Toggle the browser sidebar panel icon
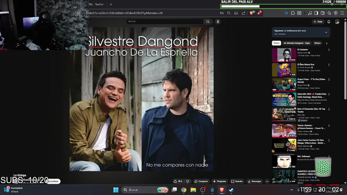 click(x=316, y=13)
